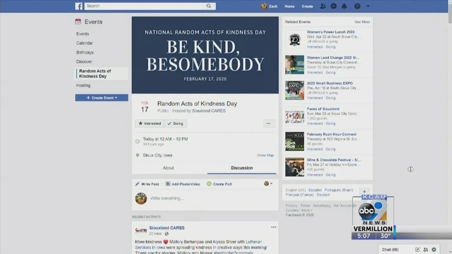Open February Rush Hour Connect event
Image resolution: width=452 pixels, height=254 pixels.
tap(332, 134)
